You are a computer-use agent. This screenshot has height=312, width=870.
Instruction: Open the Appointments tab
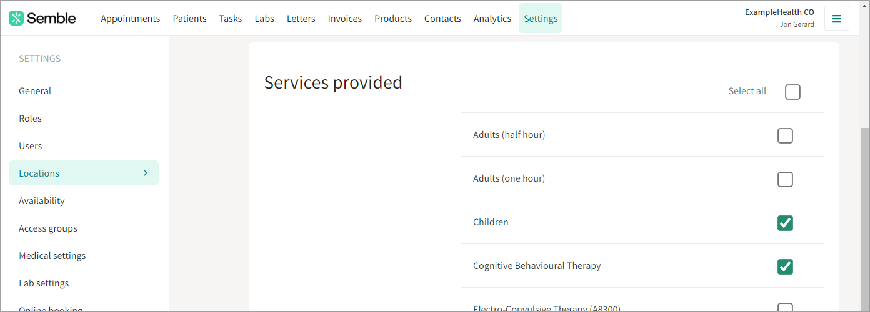tap(131, 18)
